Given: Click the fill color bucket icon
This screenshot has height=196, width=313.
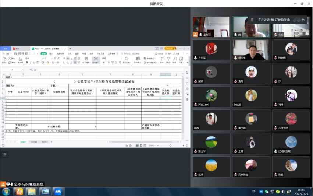Looking at the screenshot, I should pos(48,62).
